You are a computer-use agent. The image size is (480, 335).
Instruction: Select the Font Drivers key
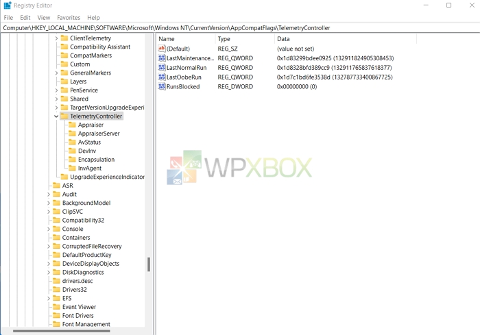click(x=77, y=316)
